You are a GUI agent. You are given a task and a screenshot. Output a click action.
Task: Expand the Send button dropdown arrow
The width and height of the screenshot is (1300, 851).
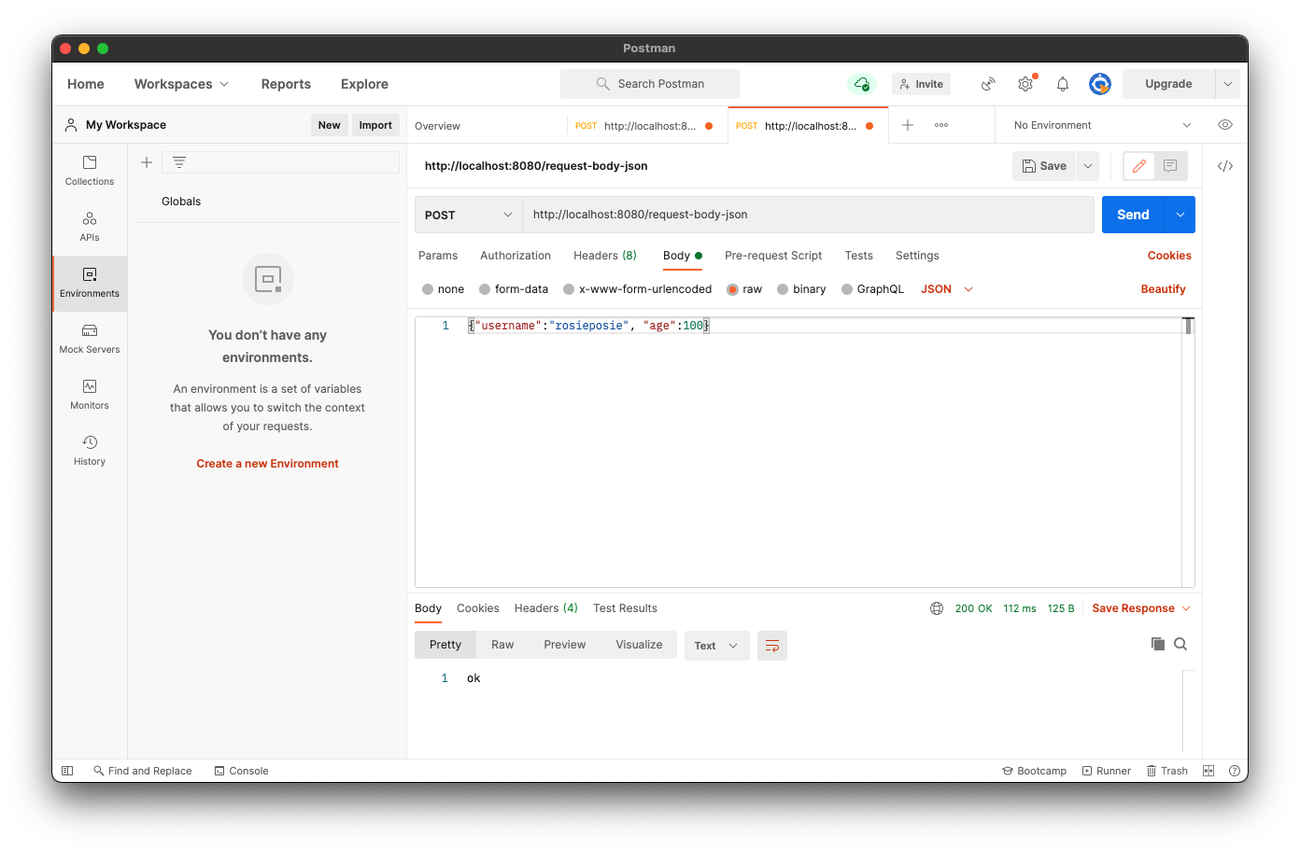tap(1180, 215)
